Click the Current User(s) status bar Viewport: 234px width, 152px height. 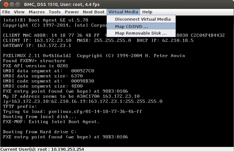(42, 149)
